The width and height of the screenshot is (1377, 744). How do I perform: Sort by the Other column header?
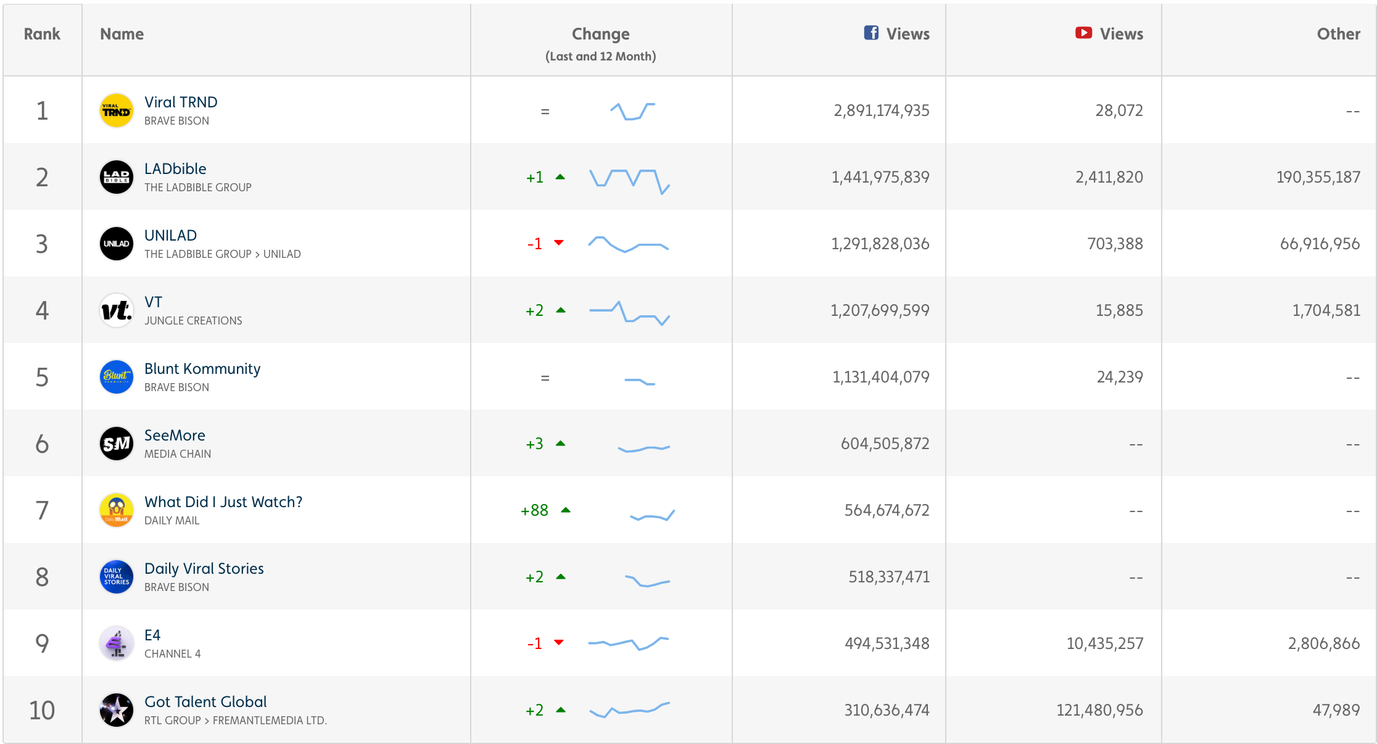coord(1338,34)
